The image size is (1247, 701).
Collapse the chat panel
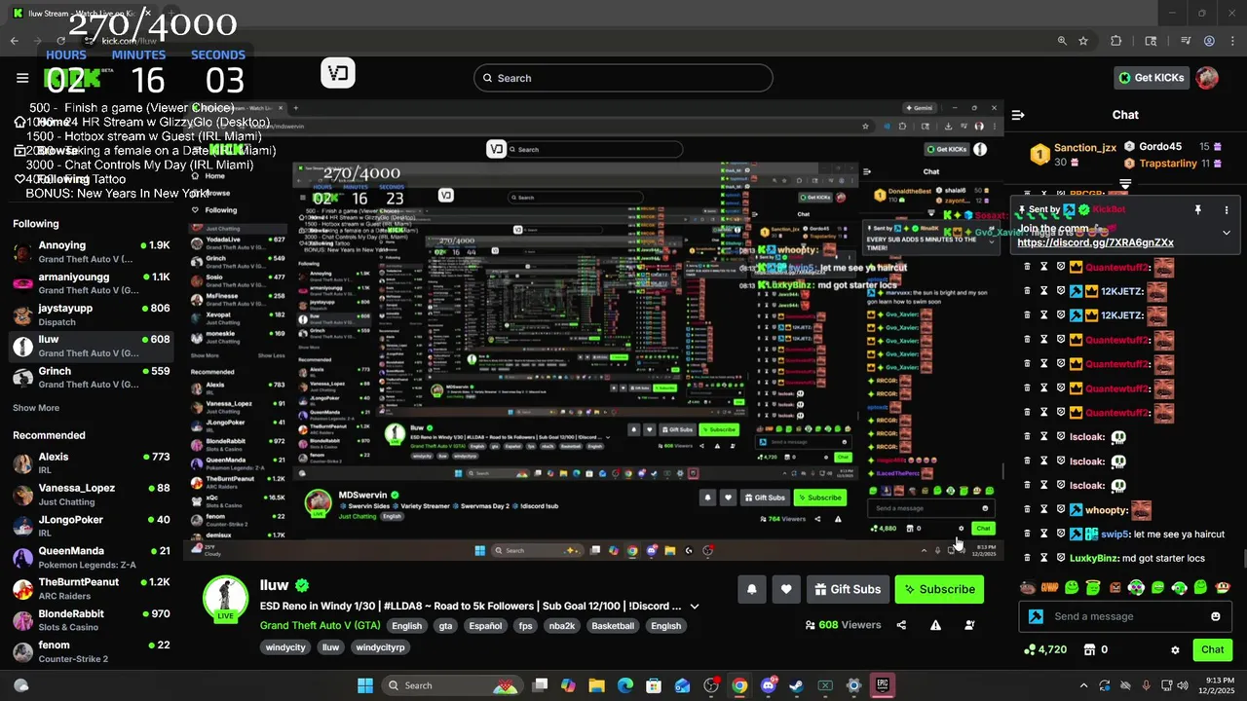[x=1018, y=115]
